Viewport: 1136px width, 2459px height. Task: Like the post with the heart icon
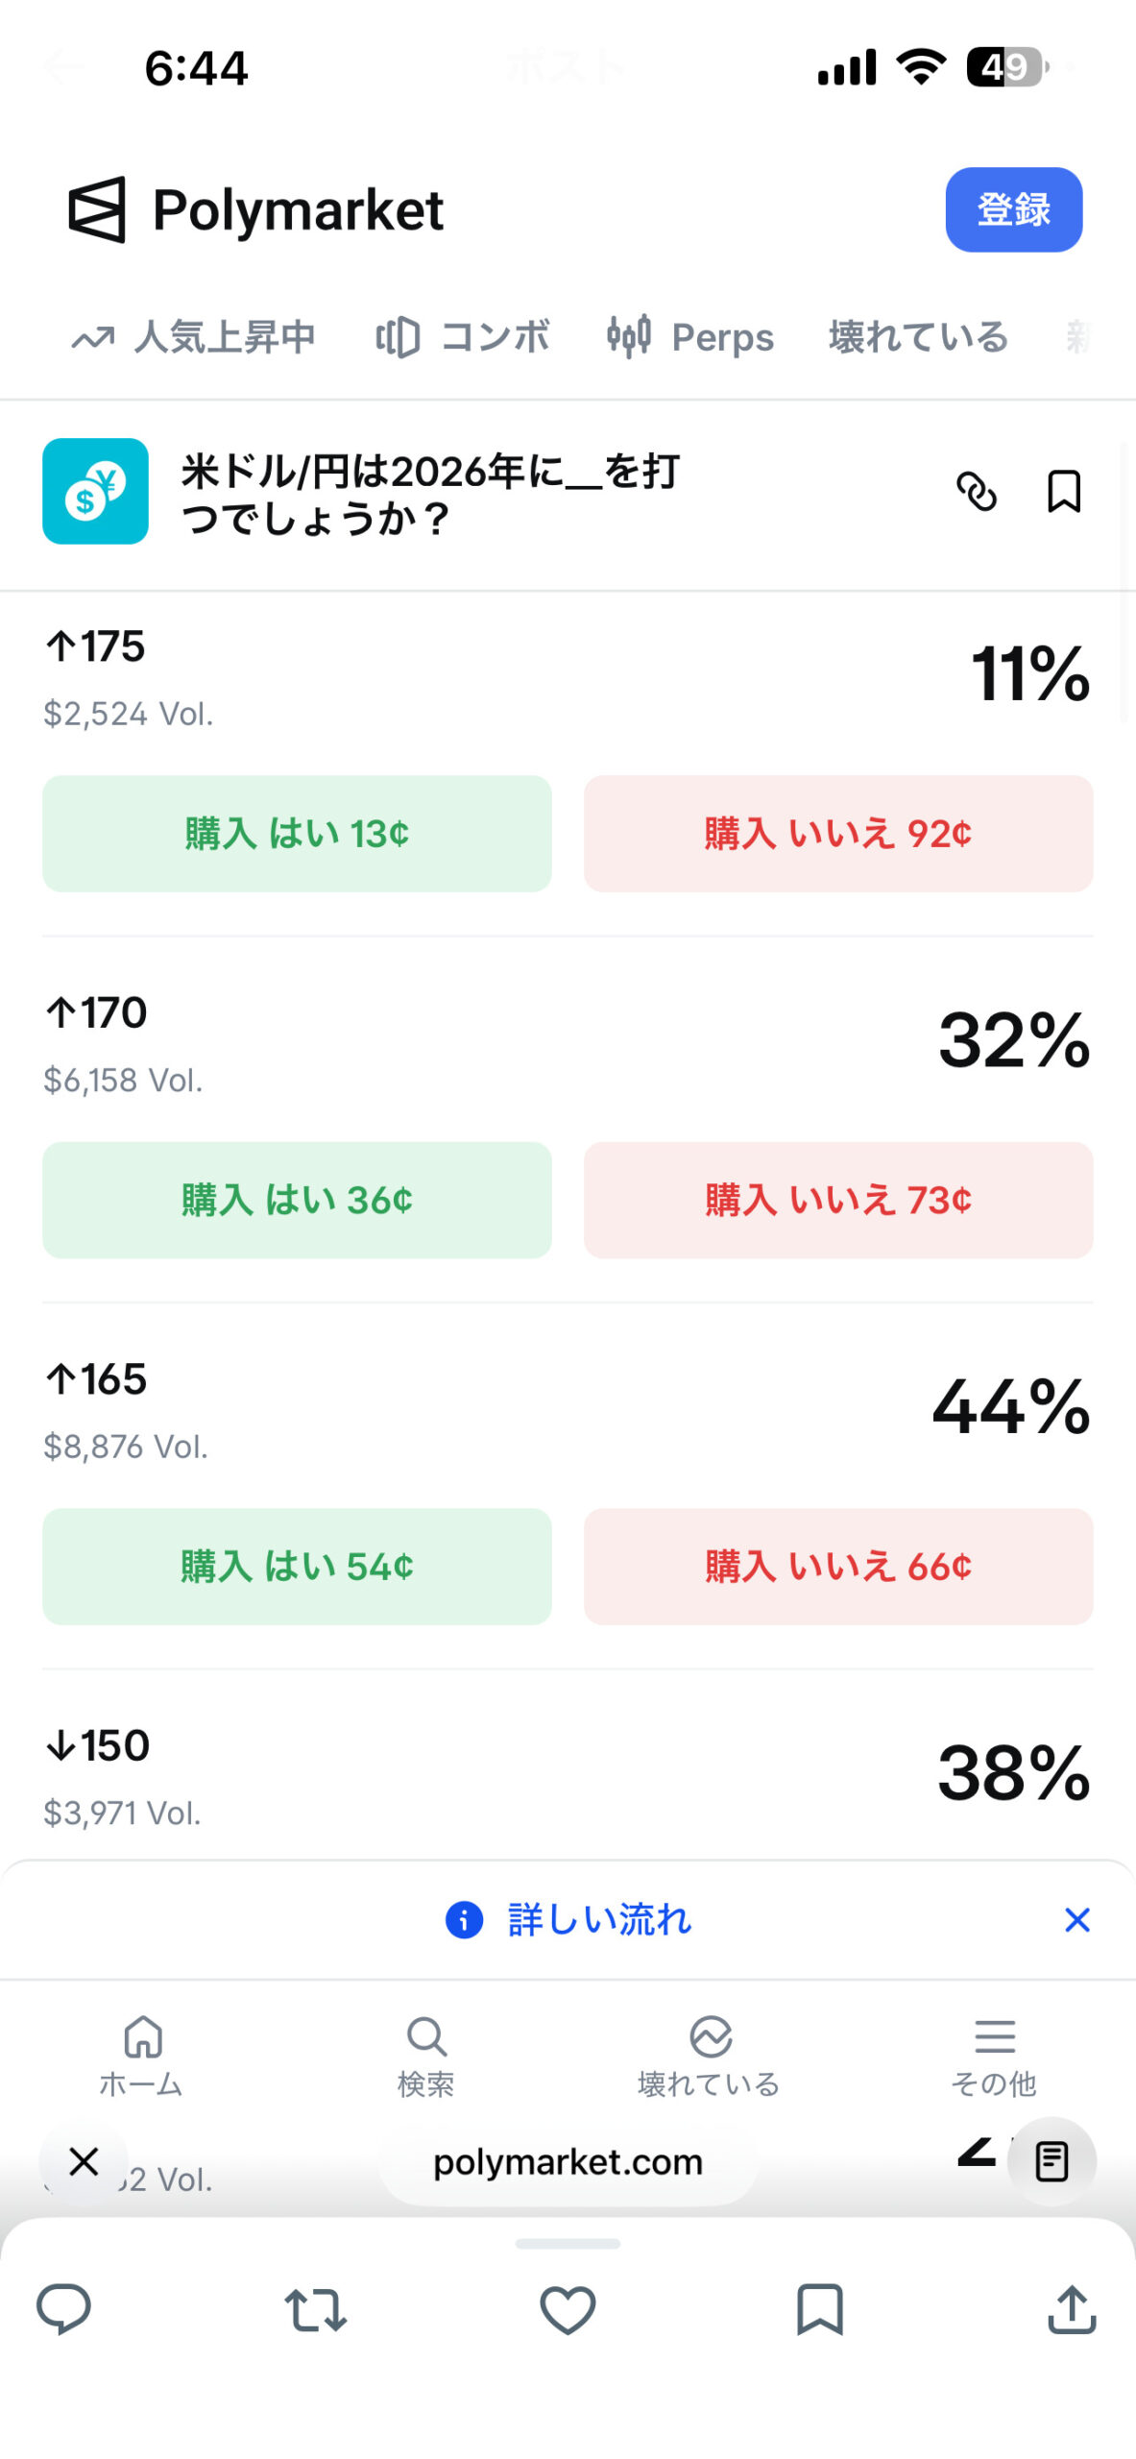tap(568, 2309)
